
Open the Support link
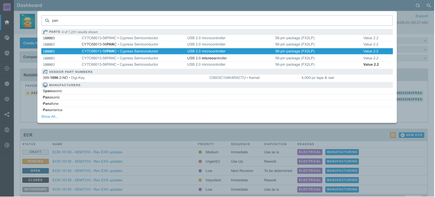(421, 16)
